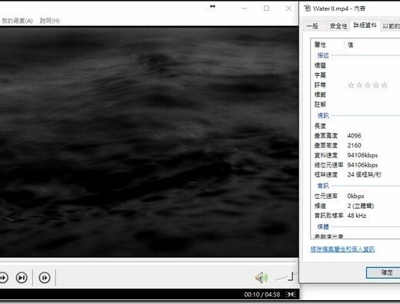Open the 我的最愛(A) menu
Screen dimensions: 400x304
click(17, 21)
